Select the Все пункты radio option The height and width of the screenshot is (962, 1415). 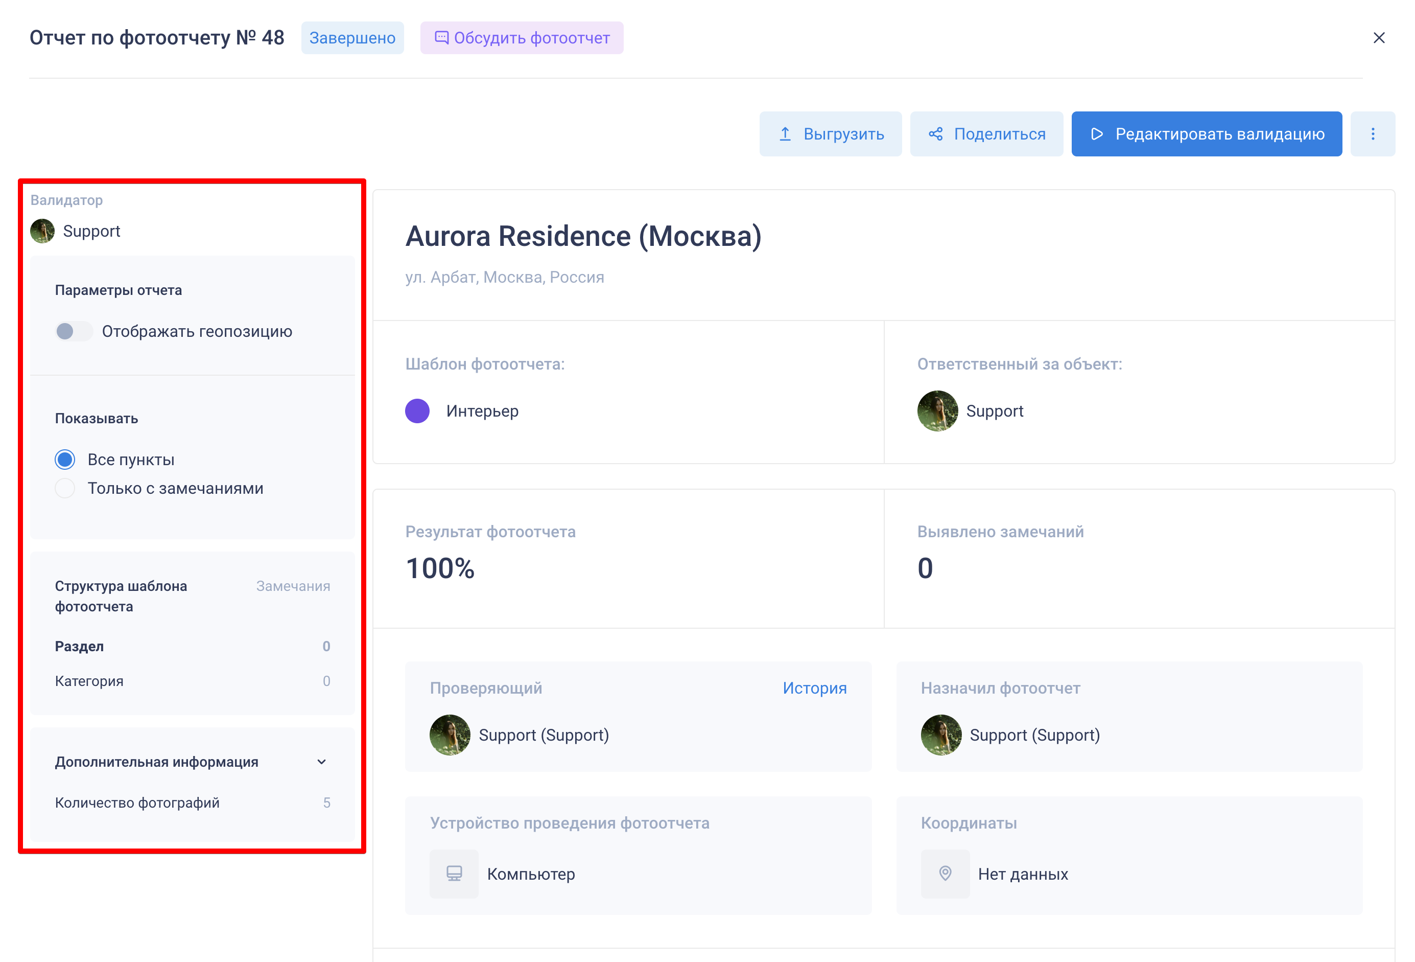[65, 460]
